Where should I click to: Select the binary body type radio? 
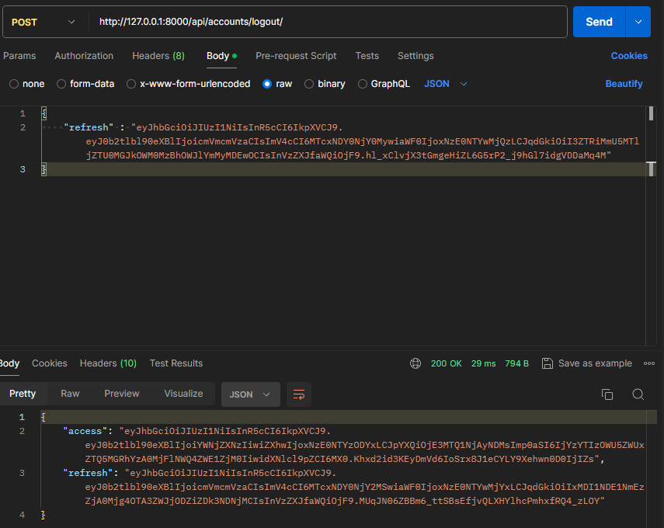point(309,84)
